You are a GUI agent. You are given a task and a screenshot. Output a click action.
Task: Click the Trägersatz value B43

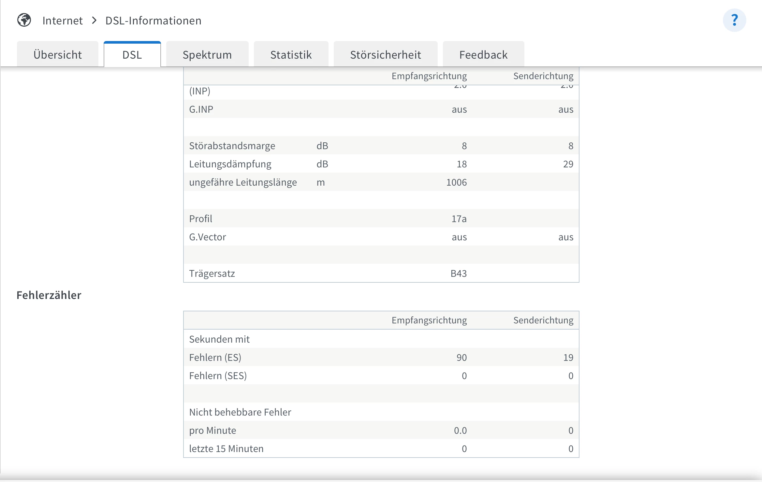coord(458,273)
